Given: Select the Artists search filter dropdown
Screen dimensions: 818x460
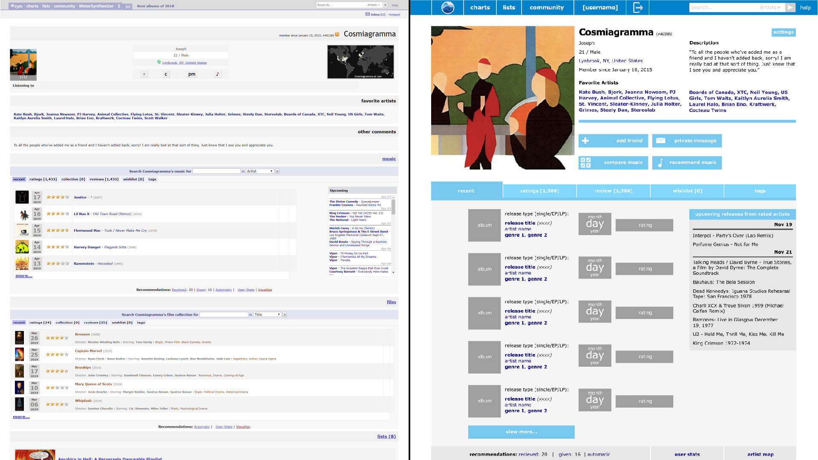Looking at the screenshot, I should coord(770,7).
